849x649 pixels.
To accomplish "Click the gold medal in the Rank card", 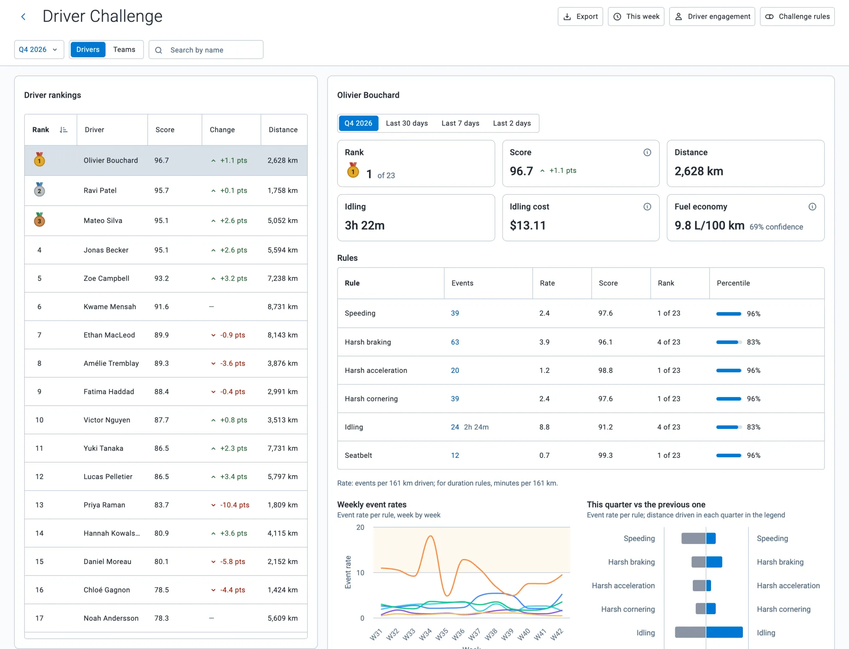I will click(353, 170).
